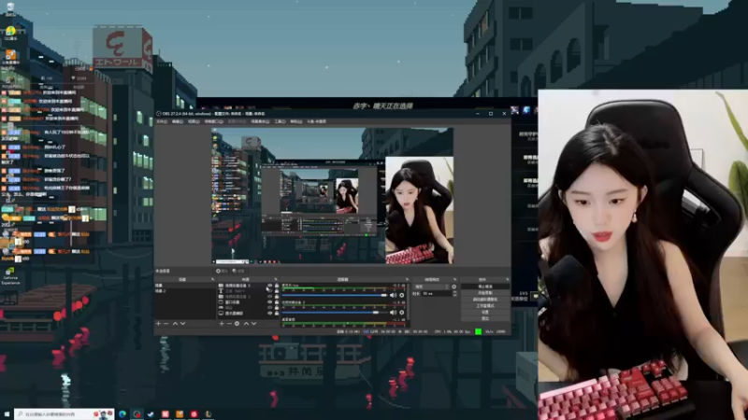Open the scene transition properties gear

[x=453, y=287]
